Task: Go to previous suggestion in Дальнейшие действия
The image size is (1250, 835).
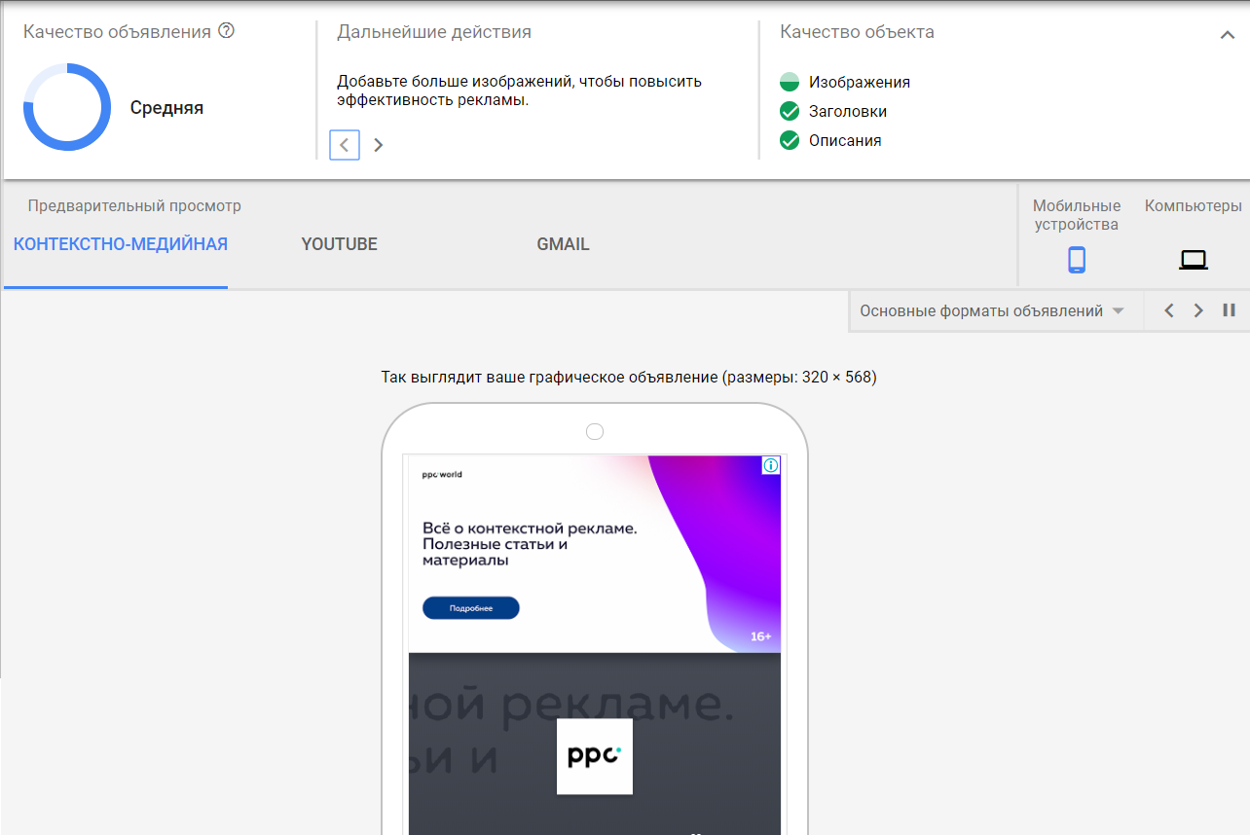Action: (x=345, y=145)
